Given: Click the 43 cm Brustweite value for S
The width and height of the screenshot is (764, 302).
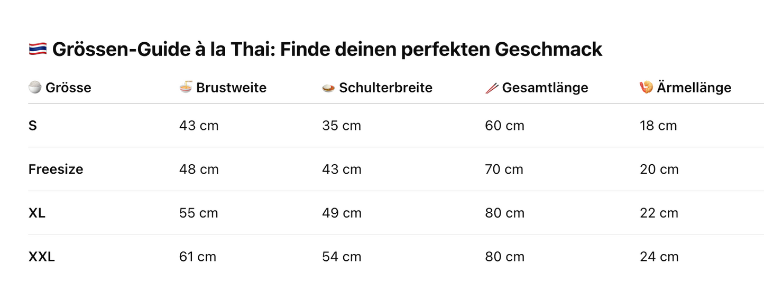Looking at the screenshot, I should tap(199, 126).
